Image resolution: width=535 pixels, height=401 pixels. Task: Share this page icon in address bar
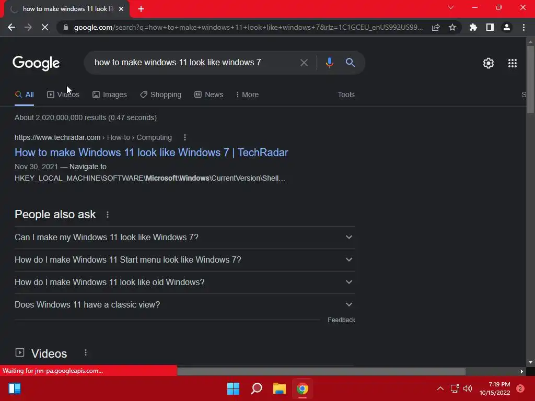point(436,27)
